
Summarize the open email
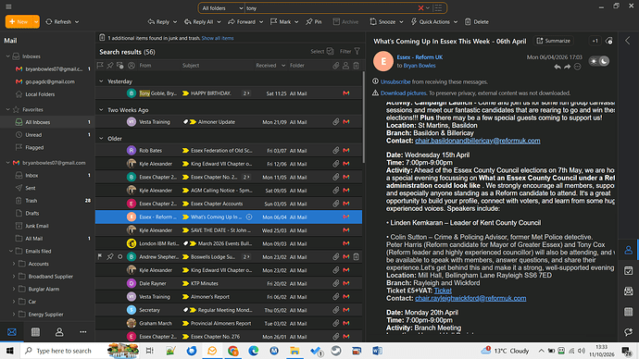554,41
